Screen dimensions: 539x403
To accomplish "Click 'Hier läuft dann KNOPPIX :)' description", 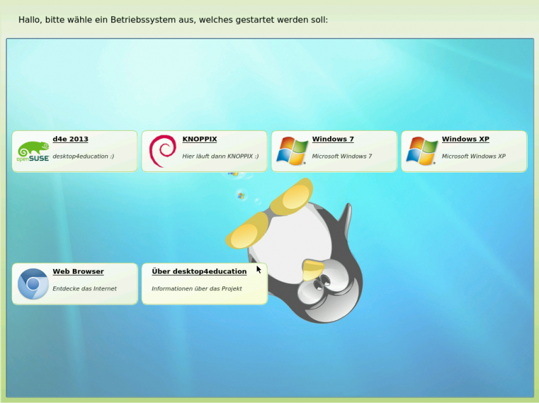I will click(x=220, y=156).
